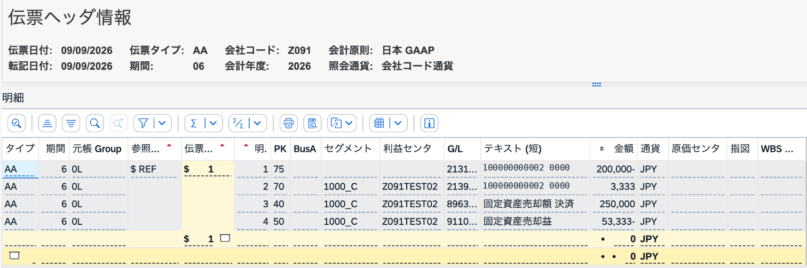This screenshot has width=807, height=268.
Task: Click the amount cell 53,333-
Action: click(614, 221)
